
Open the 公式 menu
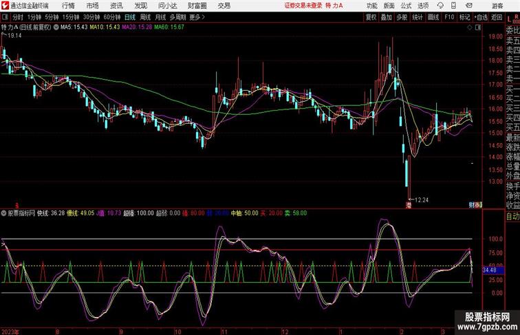click(406, 6)
